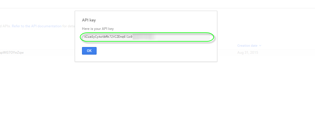
Task: Click the sort arrow beside Creation date
Action: click(x=260, y=46)
